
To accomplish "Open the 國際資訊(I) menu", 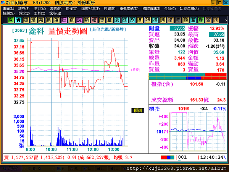I will [x=151, y=9].
